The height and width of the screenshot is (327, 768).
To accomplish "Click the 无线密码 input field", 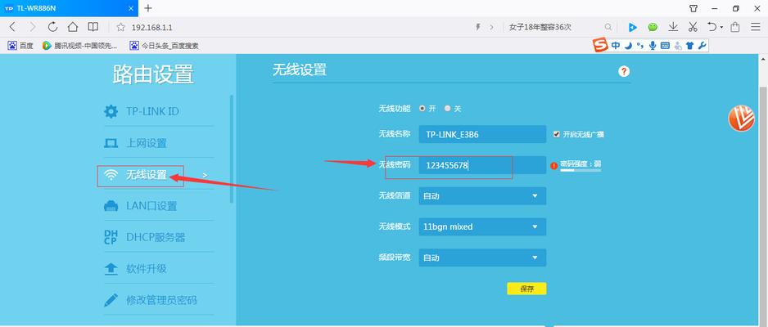I will (x=482, y=166).
